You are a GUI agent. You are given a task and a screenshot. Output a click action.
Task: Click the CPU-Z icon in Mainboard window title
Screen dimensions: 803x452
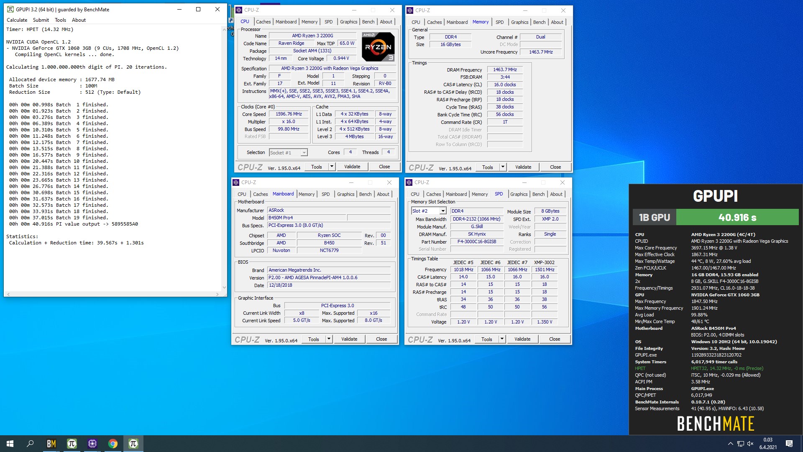pos(236,182)
